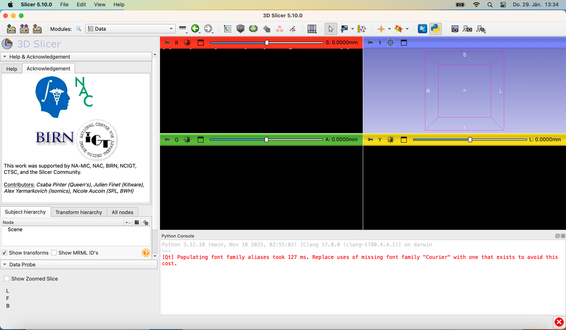The width and height of the screenshot is (566, 330).
Task: Open the View menu
Action: [x=99, y=4]
